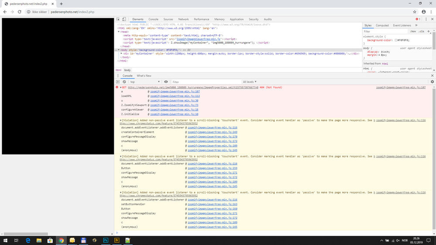This screenshot has height=245, width=436.
Task: Collapse the 404 GET error stack
Action: [121, 87]
